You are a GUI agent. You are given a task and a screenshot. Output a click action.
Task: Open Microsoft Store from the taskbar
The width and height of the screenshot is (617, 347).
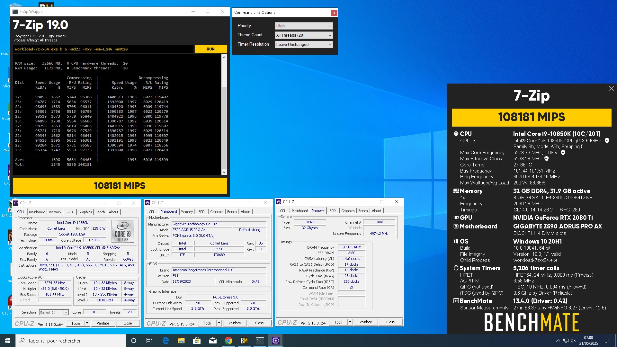(x=197, y=341)
